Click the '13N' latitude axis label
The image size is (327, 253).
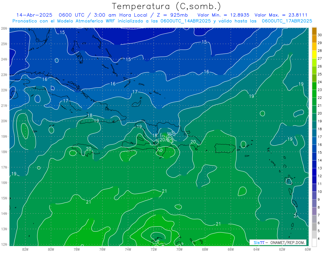[x=4, y=229]
